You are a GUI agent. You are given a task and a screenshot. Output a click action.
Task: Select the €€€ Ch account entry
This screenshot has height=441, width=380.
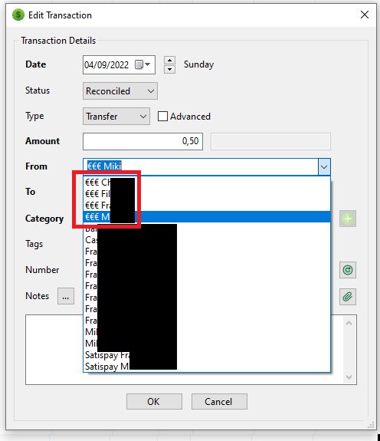click(x=207, y=182)
